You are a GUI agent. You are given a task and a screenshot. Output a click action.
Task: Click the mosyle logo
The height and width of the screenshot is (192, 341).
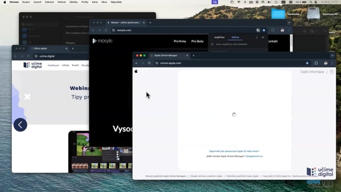pos(102,41)
